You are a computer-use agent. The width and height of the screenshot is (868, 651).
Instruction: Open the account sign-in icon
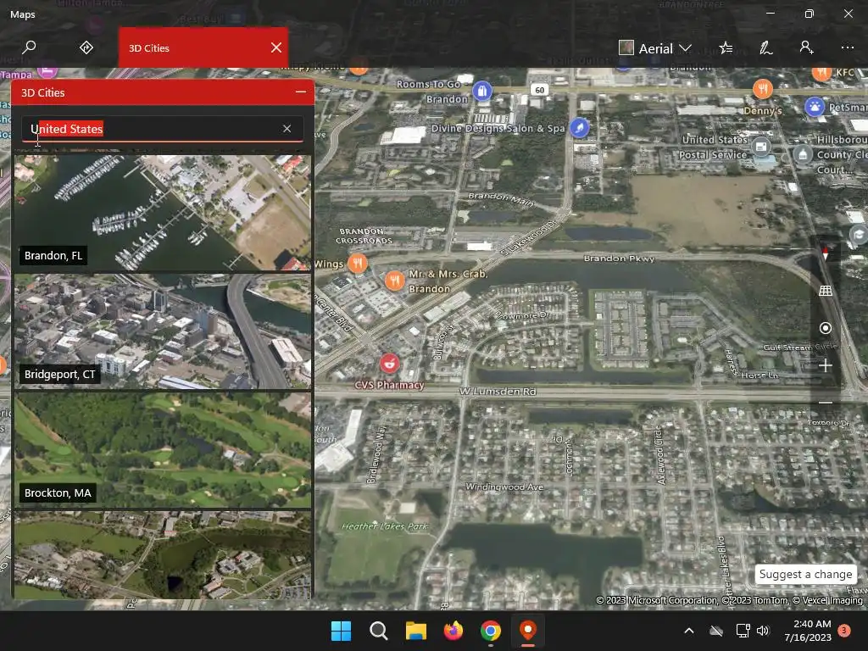point(806,47)
